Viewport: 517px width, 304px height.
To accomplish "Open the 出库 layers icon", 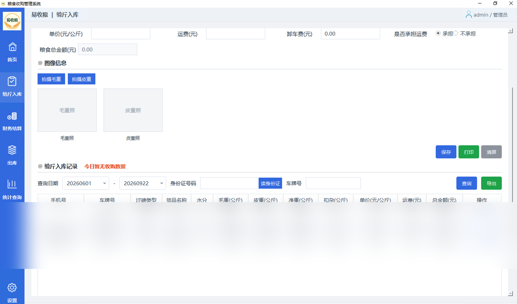I will [x=12, y=150].
